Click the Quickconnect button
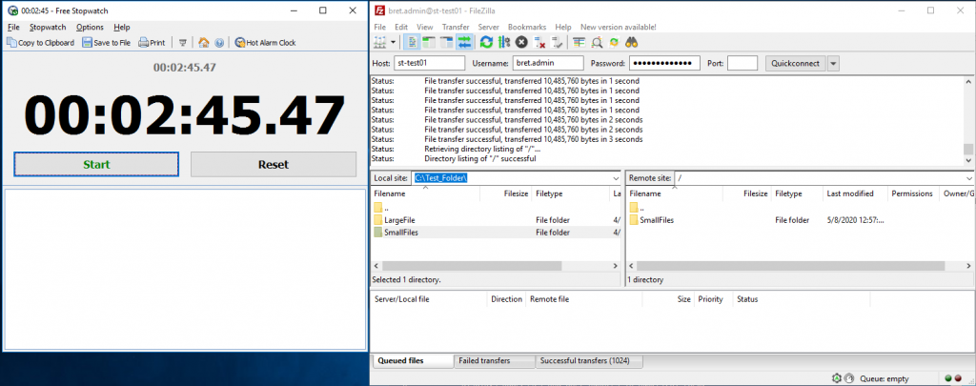Screen dimensions: 976x386 click(x=796, y=63)
